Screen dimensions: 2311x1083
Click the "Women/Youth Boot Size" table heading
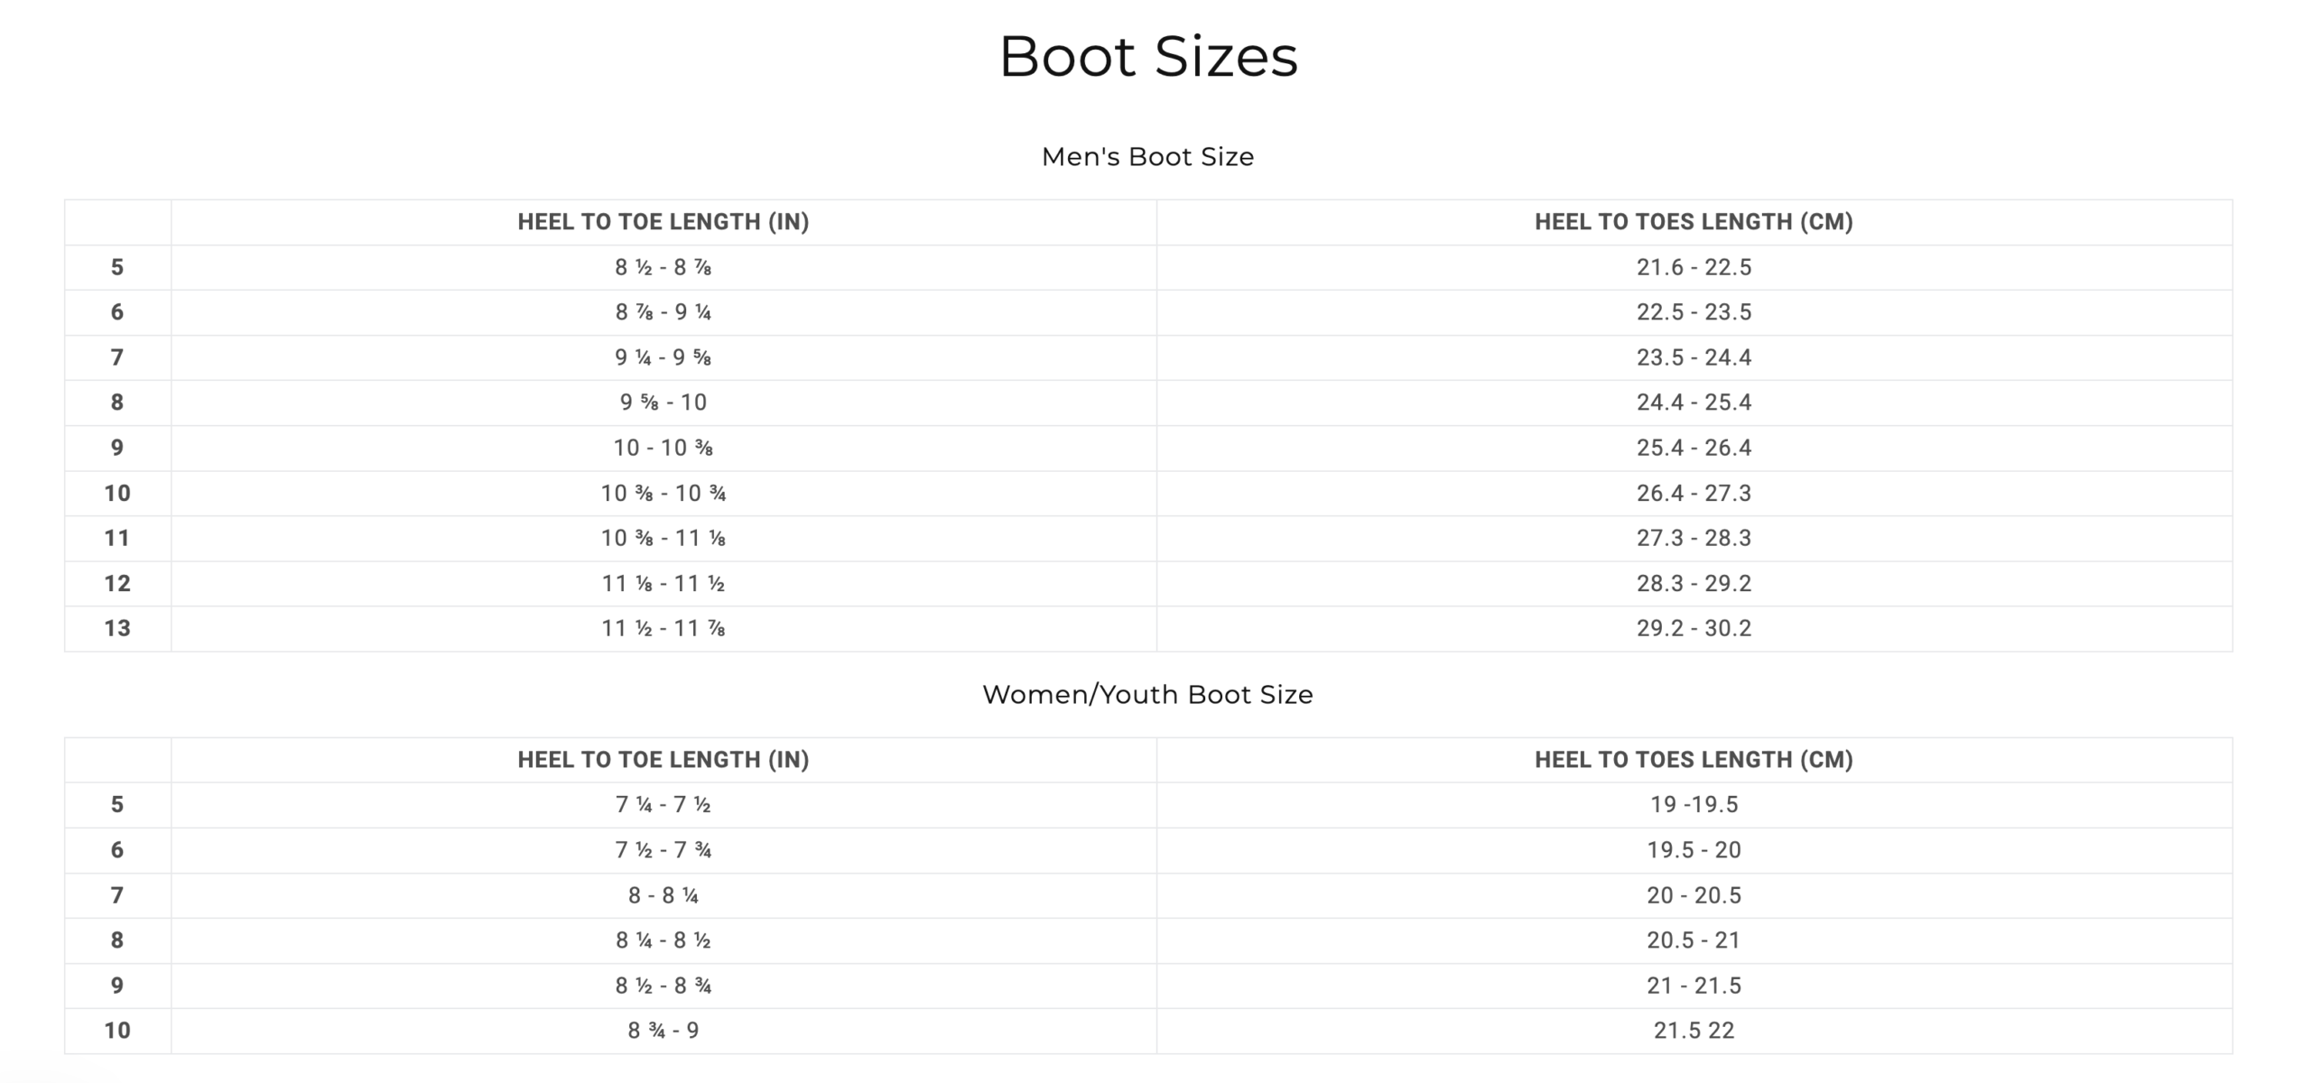(1147, 695)
